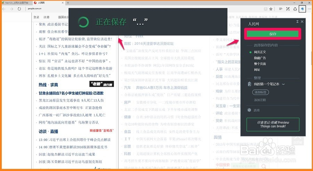This screenshot has width=313, height=171.
Task: Open 图解：2016天津夏季达沃斯论坛 link
Action: [149, 44]
